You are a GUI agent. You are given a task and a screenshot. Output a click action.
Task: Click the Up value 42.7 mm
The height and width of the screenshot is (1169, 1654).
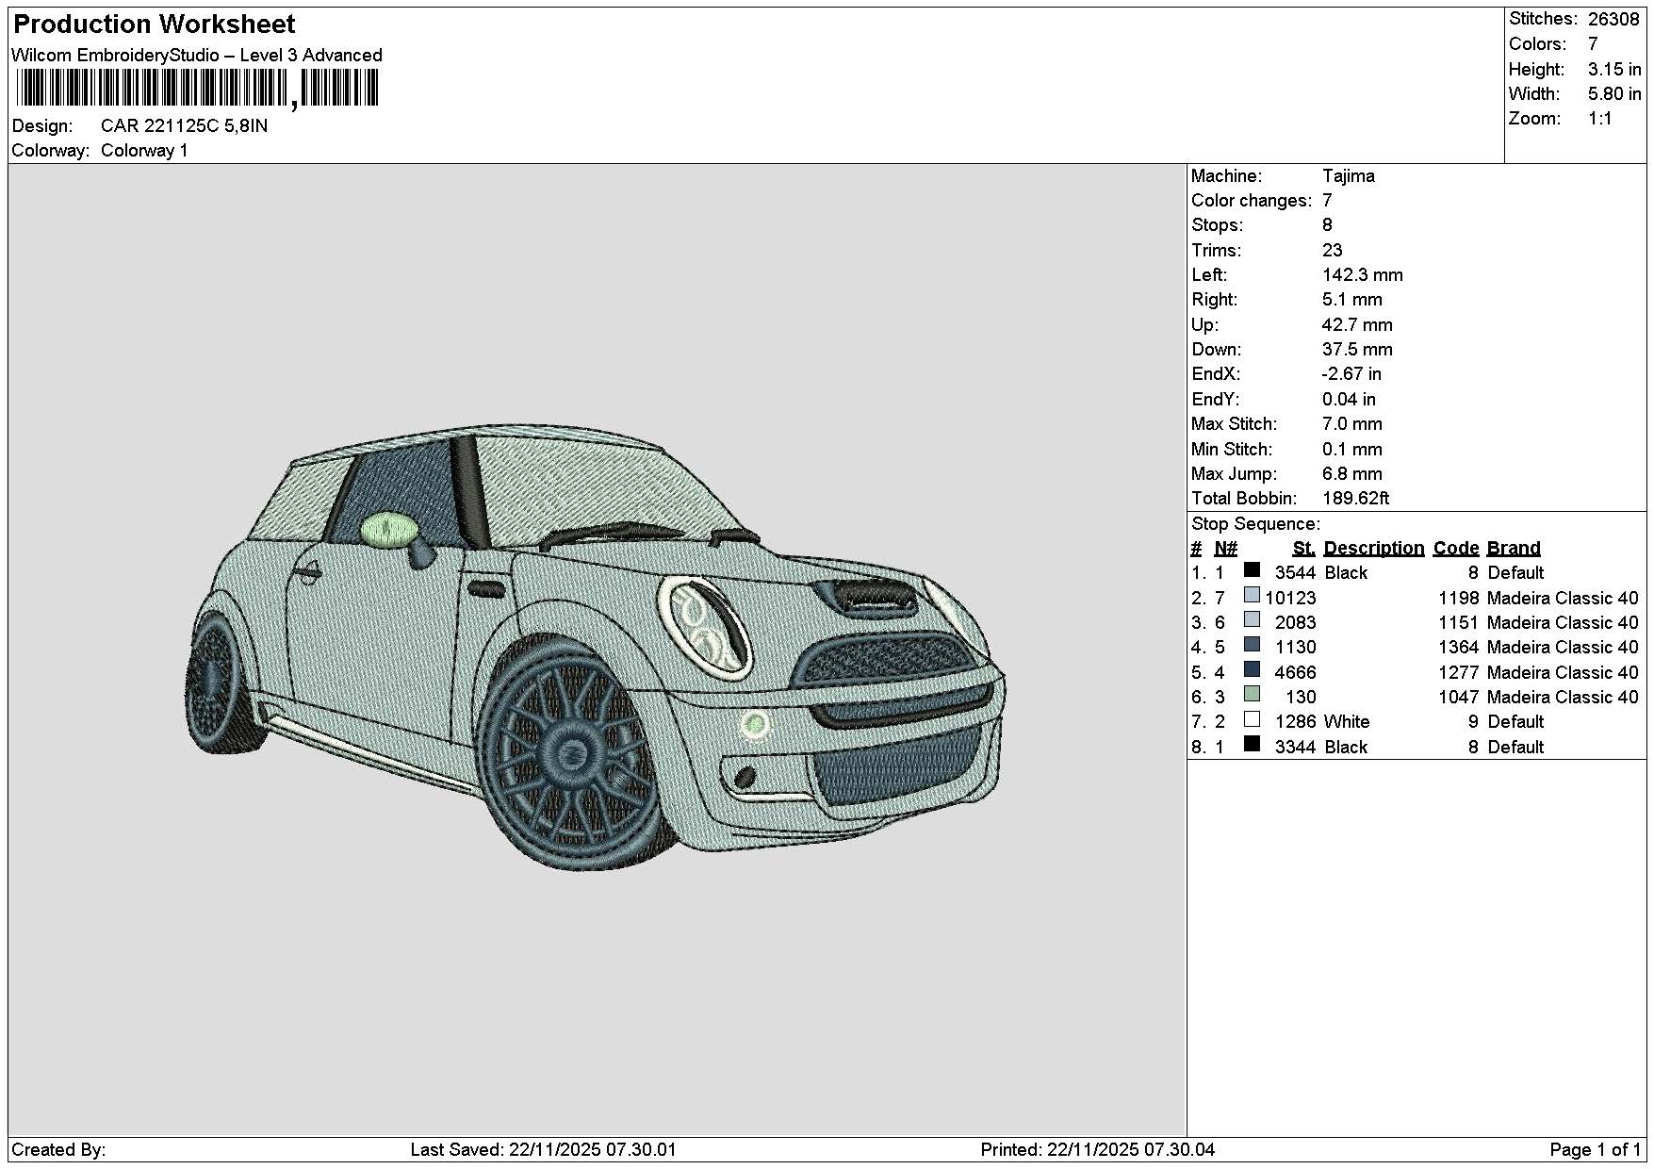click(x=1357, y=325)
